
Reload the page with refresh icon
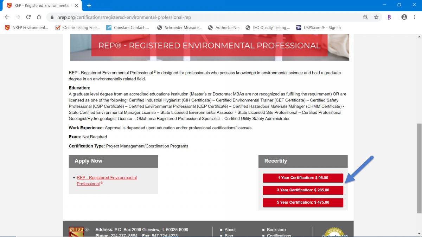pos(28,17)
